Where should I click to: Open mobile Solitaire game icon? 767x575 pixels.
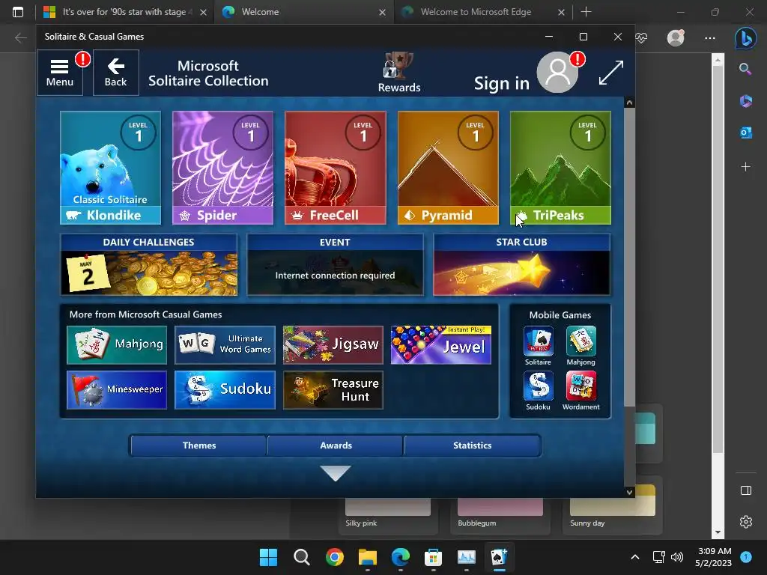click(538, 346)
